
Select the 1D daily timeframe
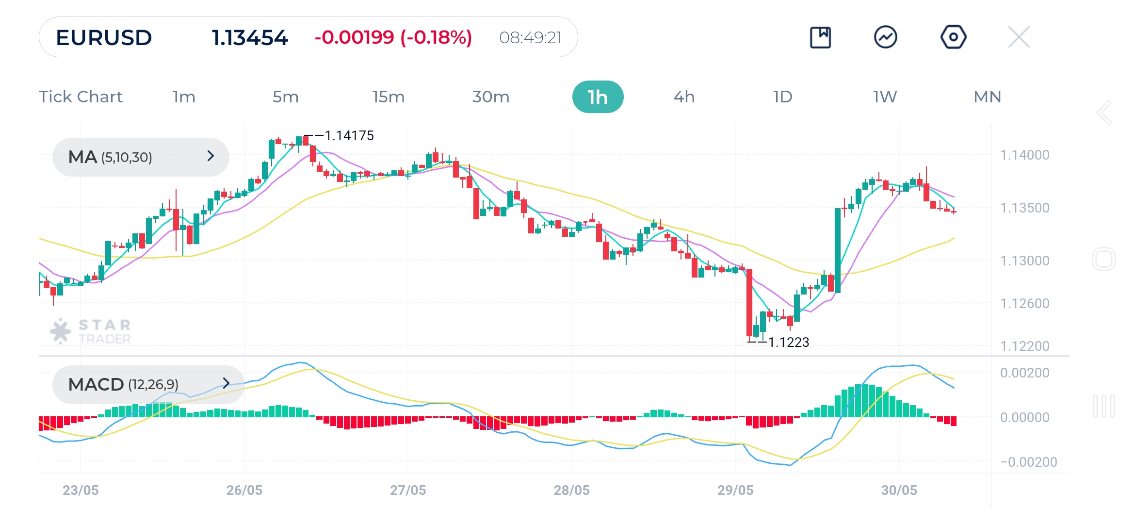782,97
